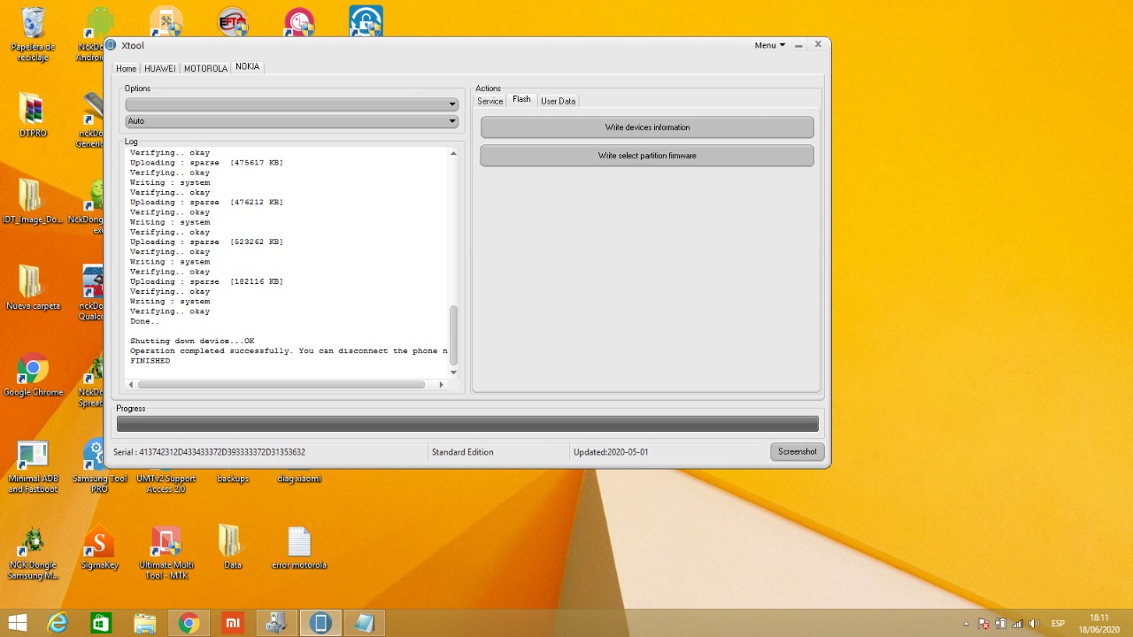
Task: Open the Service actions tab
Action: point(490,101)
